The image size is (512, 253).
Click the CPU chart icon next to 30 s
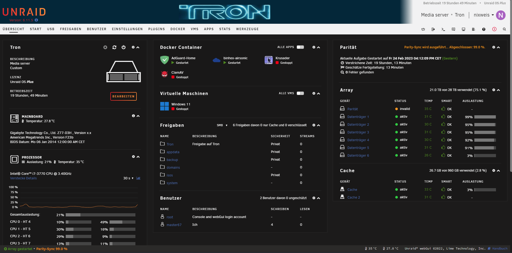(x=138, y=178)
